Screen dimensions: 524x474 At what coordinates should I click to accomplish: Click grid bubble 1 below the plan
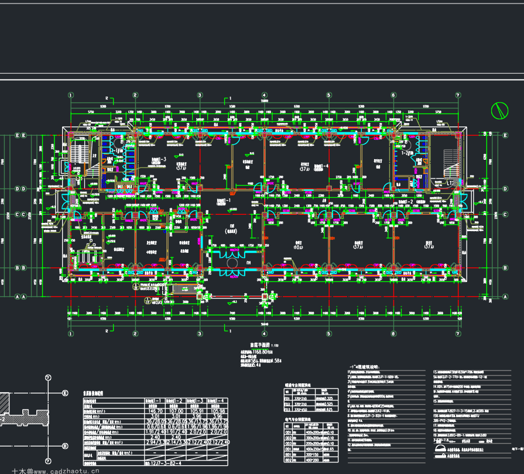71,334
